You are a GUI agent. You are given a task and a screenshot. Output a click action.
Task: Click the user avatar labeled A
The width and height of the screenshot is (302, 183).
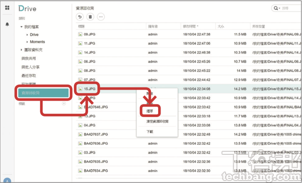7,181
